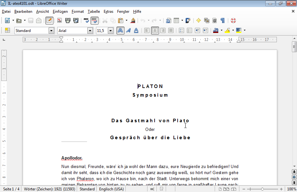Click the zoom slider handle
The height and width of the screenshot is (192, 297).
(262, 189)
